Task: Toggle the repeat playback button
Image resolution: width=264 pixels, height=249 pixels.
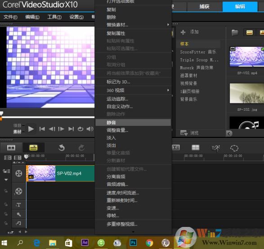Action: pyautogui.click(x=81, y=129)
